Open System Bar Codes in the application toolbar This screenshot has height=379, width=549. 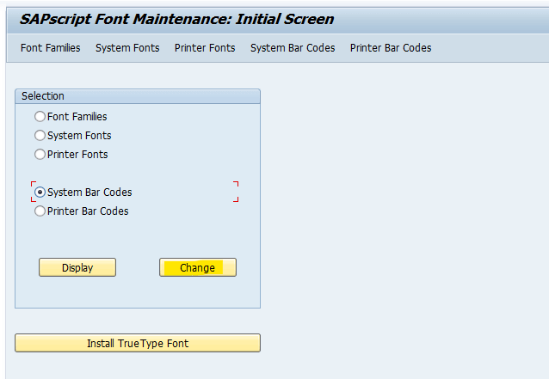293,48
